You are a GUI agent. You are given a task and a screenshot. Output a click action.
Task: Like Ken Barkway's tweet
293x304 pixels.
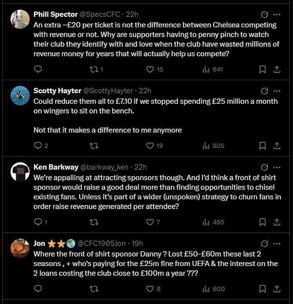coord(150,222)
